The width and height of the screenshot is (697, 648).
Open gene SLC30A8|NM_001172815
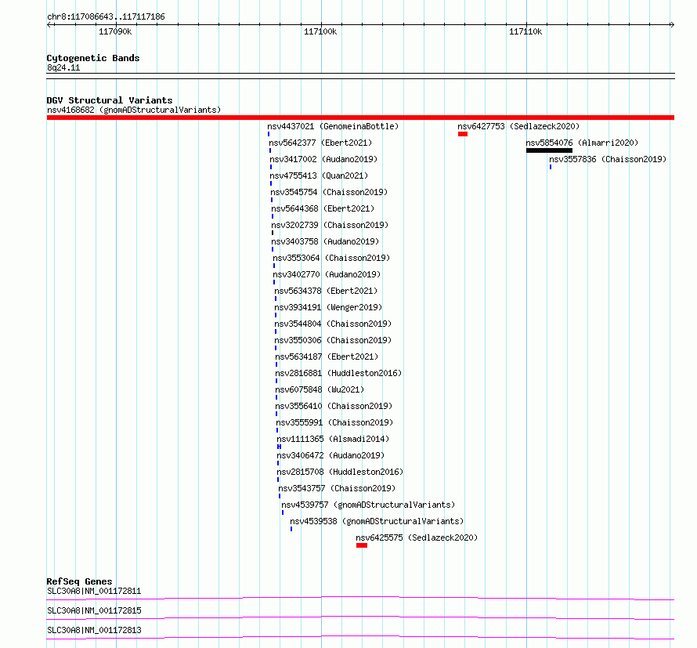click(94, 610)
